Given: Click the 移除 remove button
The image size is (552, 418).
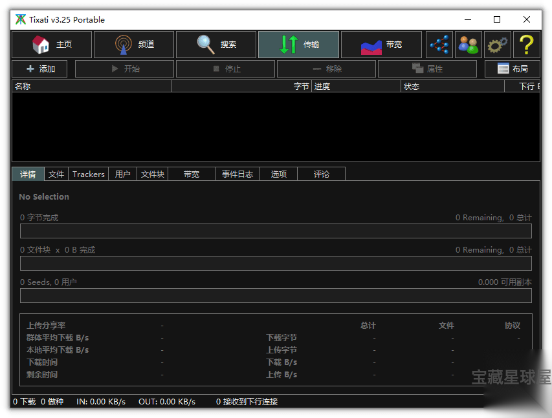Looking at the screenshot, I should pyautogui.click(x=326, y=69).
